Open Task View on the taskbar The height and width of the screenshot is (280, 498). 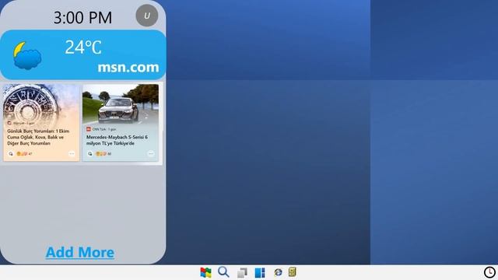pos(242,273)
